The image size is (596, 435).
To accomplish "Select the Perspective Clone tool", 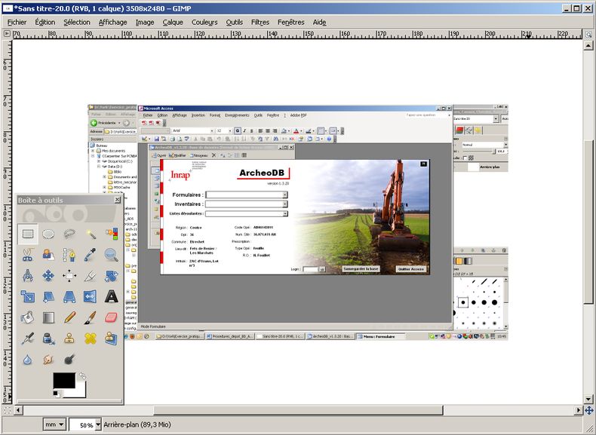I will [112, 339].
